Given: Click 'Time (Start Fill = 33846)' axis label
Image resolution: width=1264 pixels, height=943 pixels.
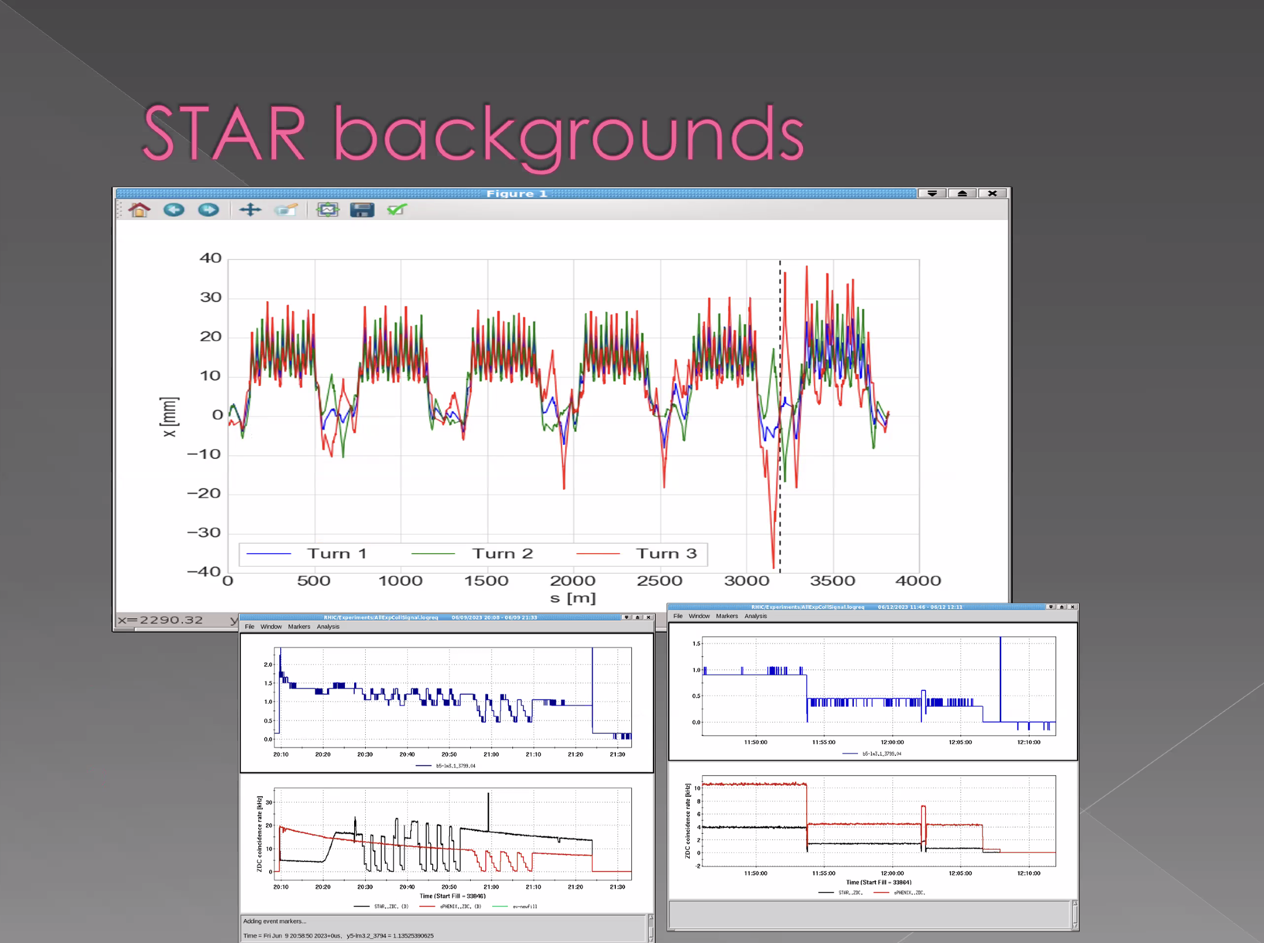Looking at the screenshot, I should click(x=452, y=896).
